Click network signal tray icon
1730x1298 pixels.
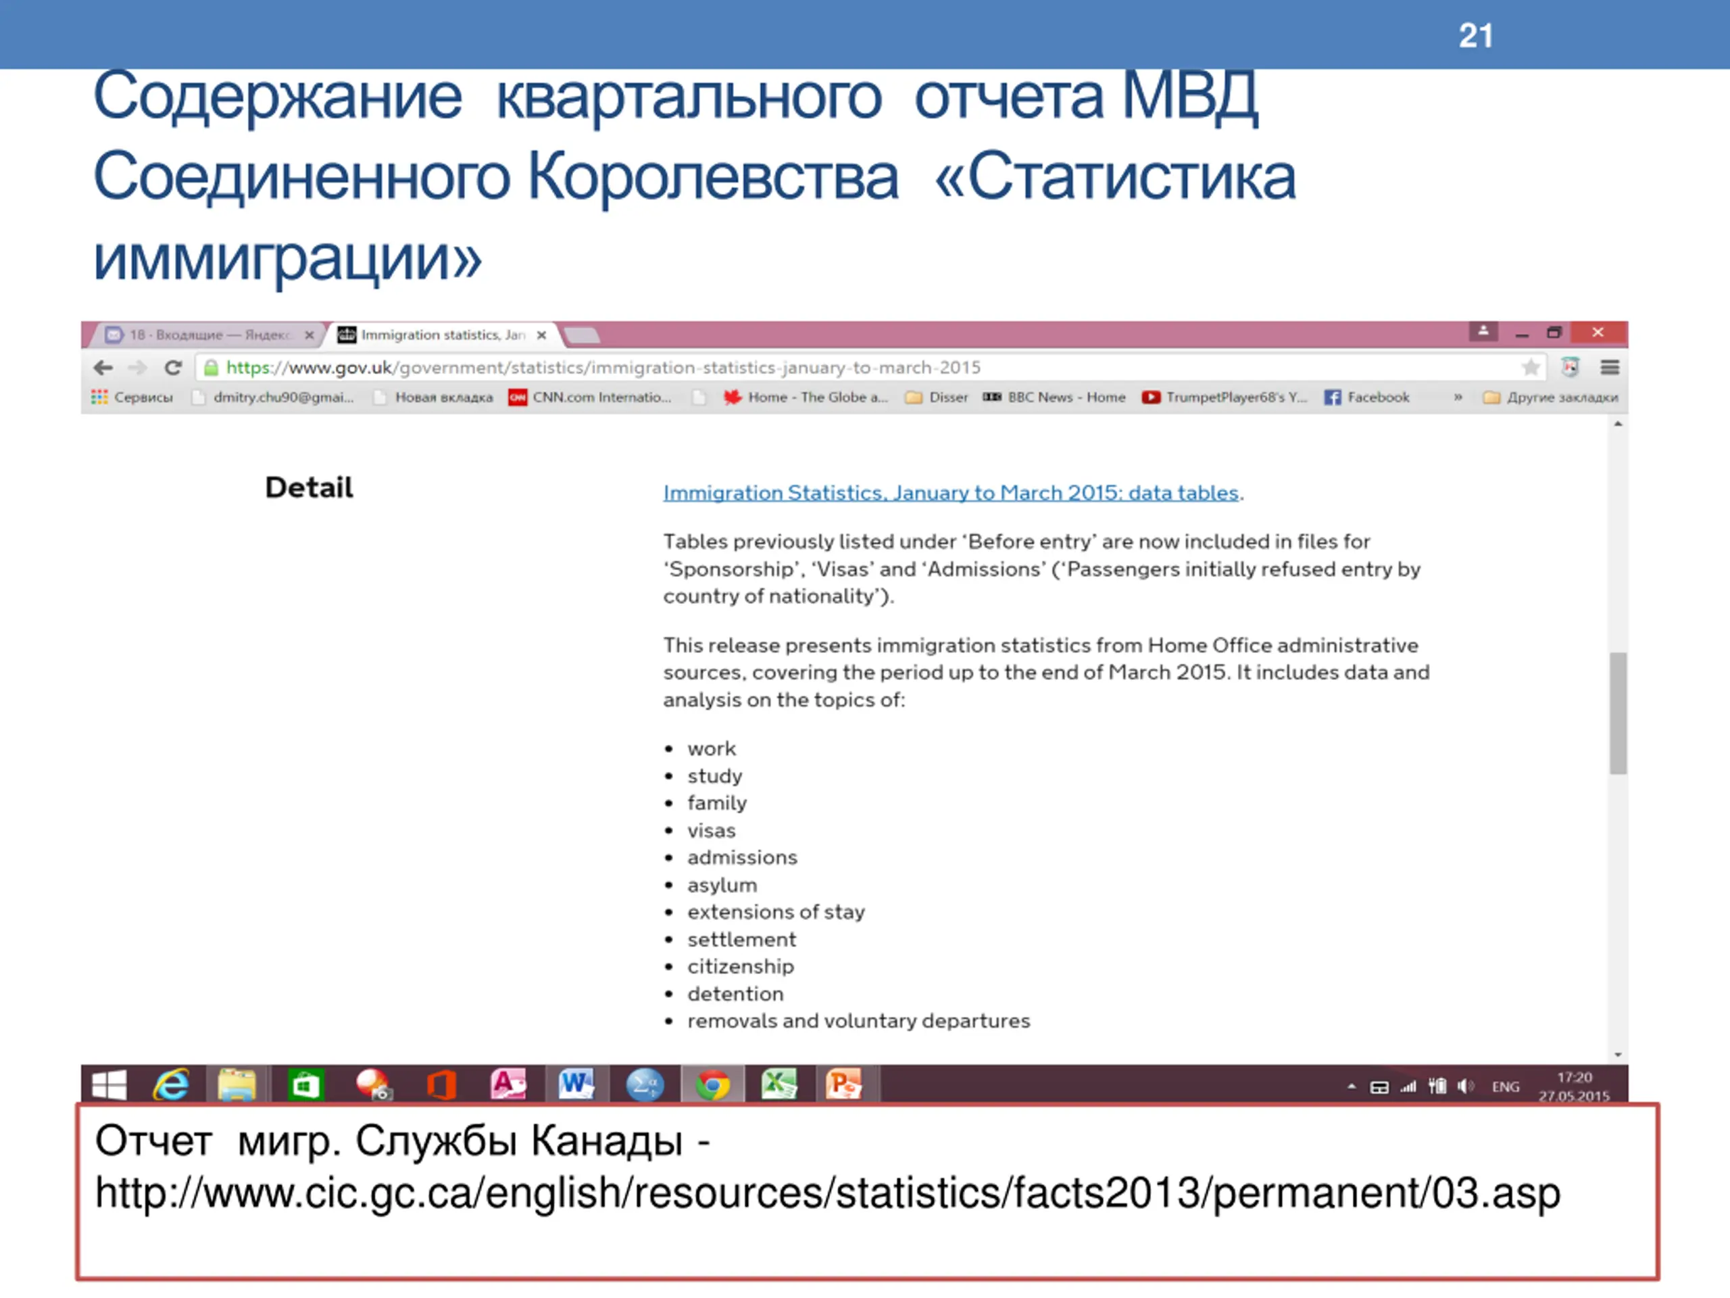tap(1408, 1086)
